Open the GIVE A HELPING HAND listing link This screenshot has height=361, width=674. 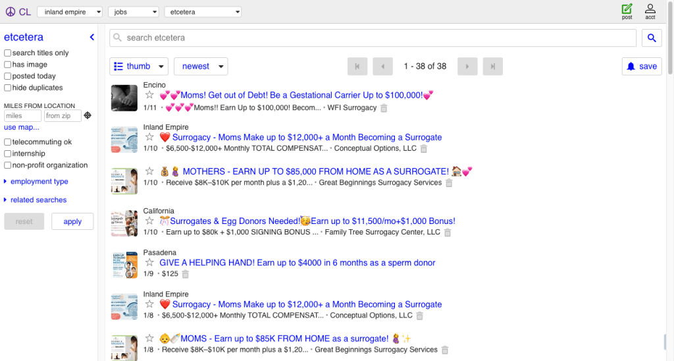coord(297,263)
